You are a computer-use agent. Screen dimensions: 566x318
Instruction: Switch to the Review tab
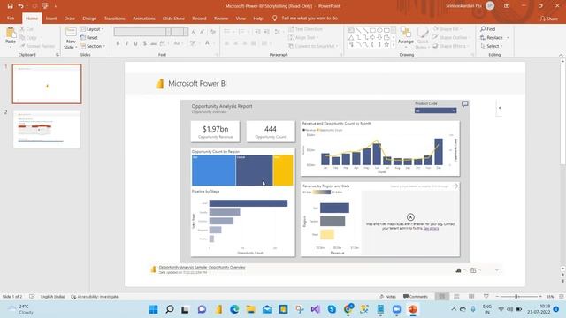tap(221, 18)
